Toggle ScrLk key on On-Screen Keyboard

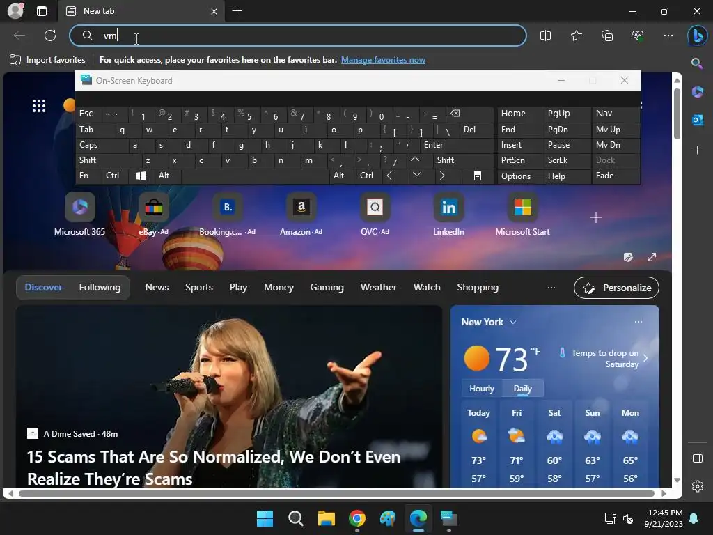click(x=567, y=160)
